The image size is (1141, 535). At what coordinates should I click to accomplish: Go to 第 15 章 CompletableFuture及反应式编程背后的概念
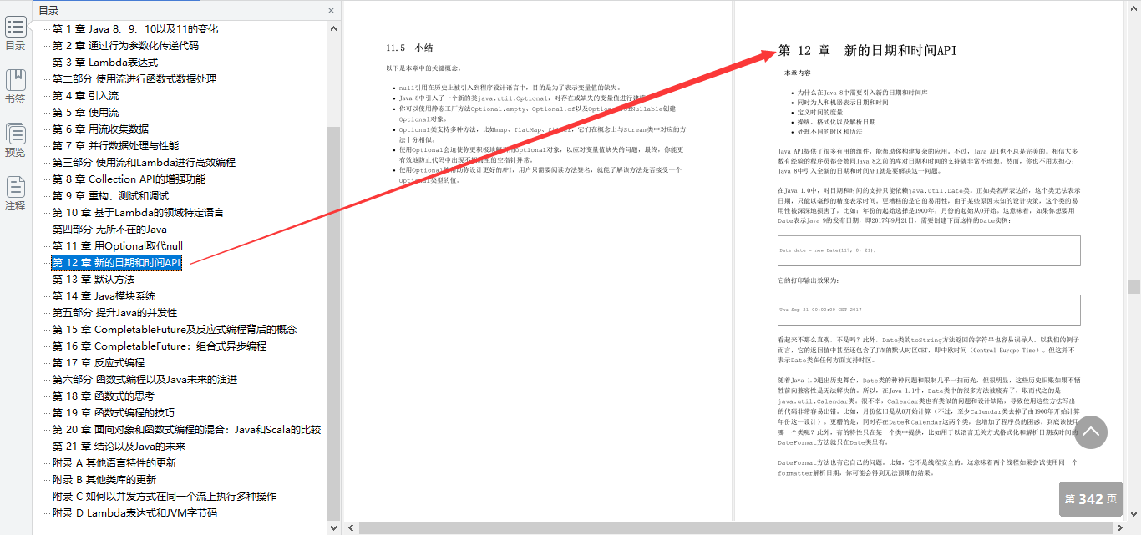175,329
